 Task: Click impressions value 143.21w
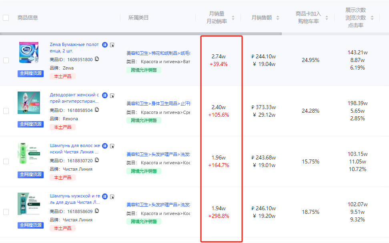click(x=357, y=52)
